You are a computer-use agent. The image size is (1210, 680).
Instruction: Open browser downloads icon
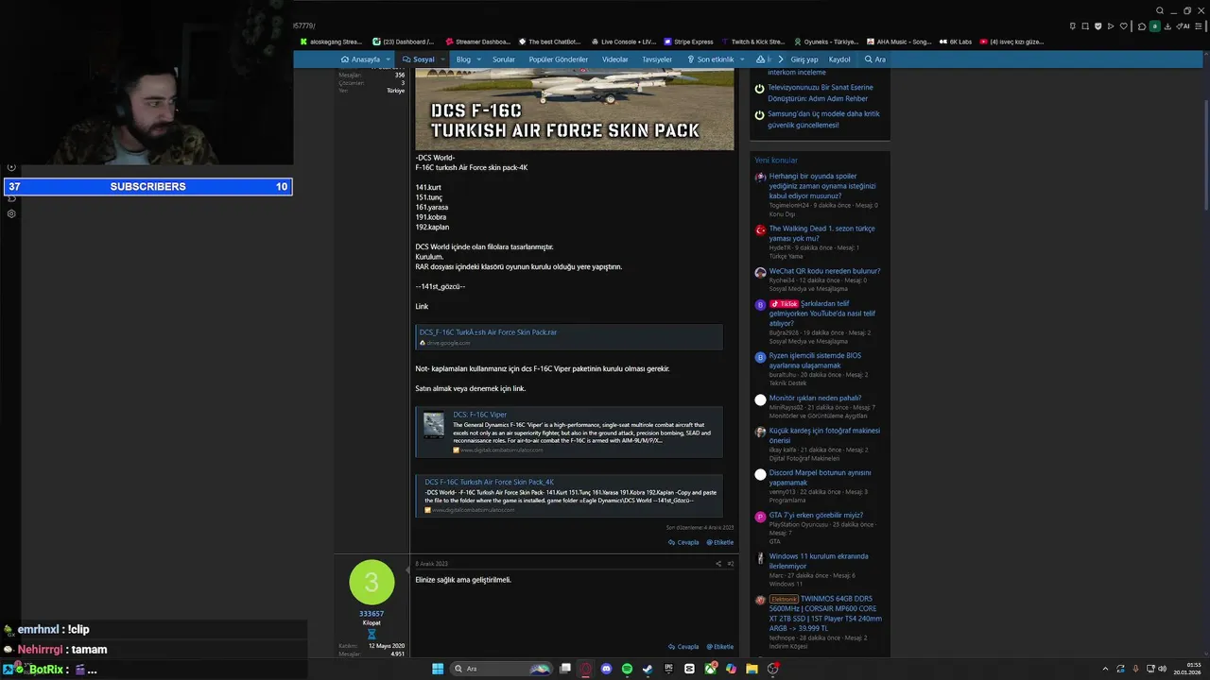click(1167, 26)
